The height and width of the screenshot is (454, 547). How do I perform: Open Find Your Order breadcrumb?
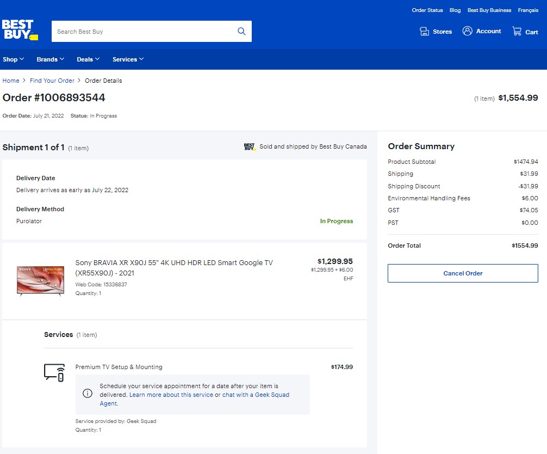click(x=52, y=81)
